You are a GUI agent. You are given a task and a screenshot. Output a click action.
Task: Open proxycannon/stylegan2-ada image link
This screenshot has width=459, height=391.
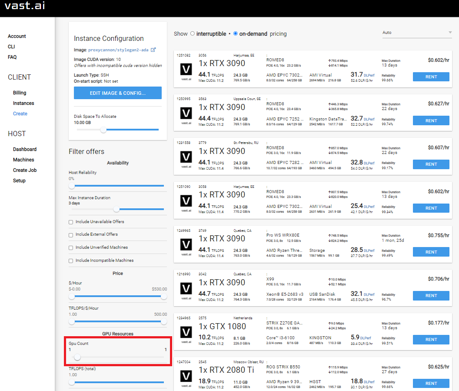118,50
